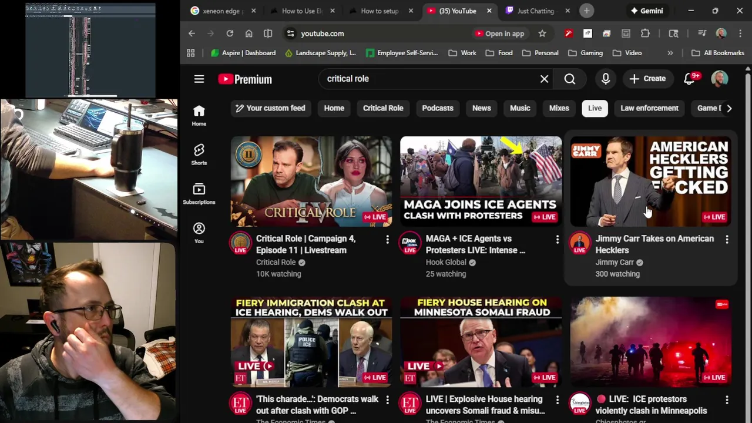This screenshot has width=752, height=423.
Task: Switch to the How to setup browser tab
Action: pos(379,11)
